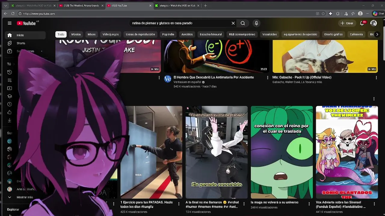The height and width of the screenshot is (216, 385).
Task: Open Watch later clock icon
Action: pyautogui.click(x=10, y=104)
